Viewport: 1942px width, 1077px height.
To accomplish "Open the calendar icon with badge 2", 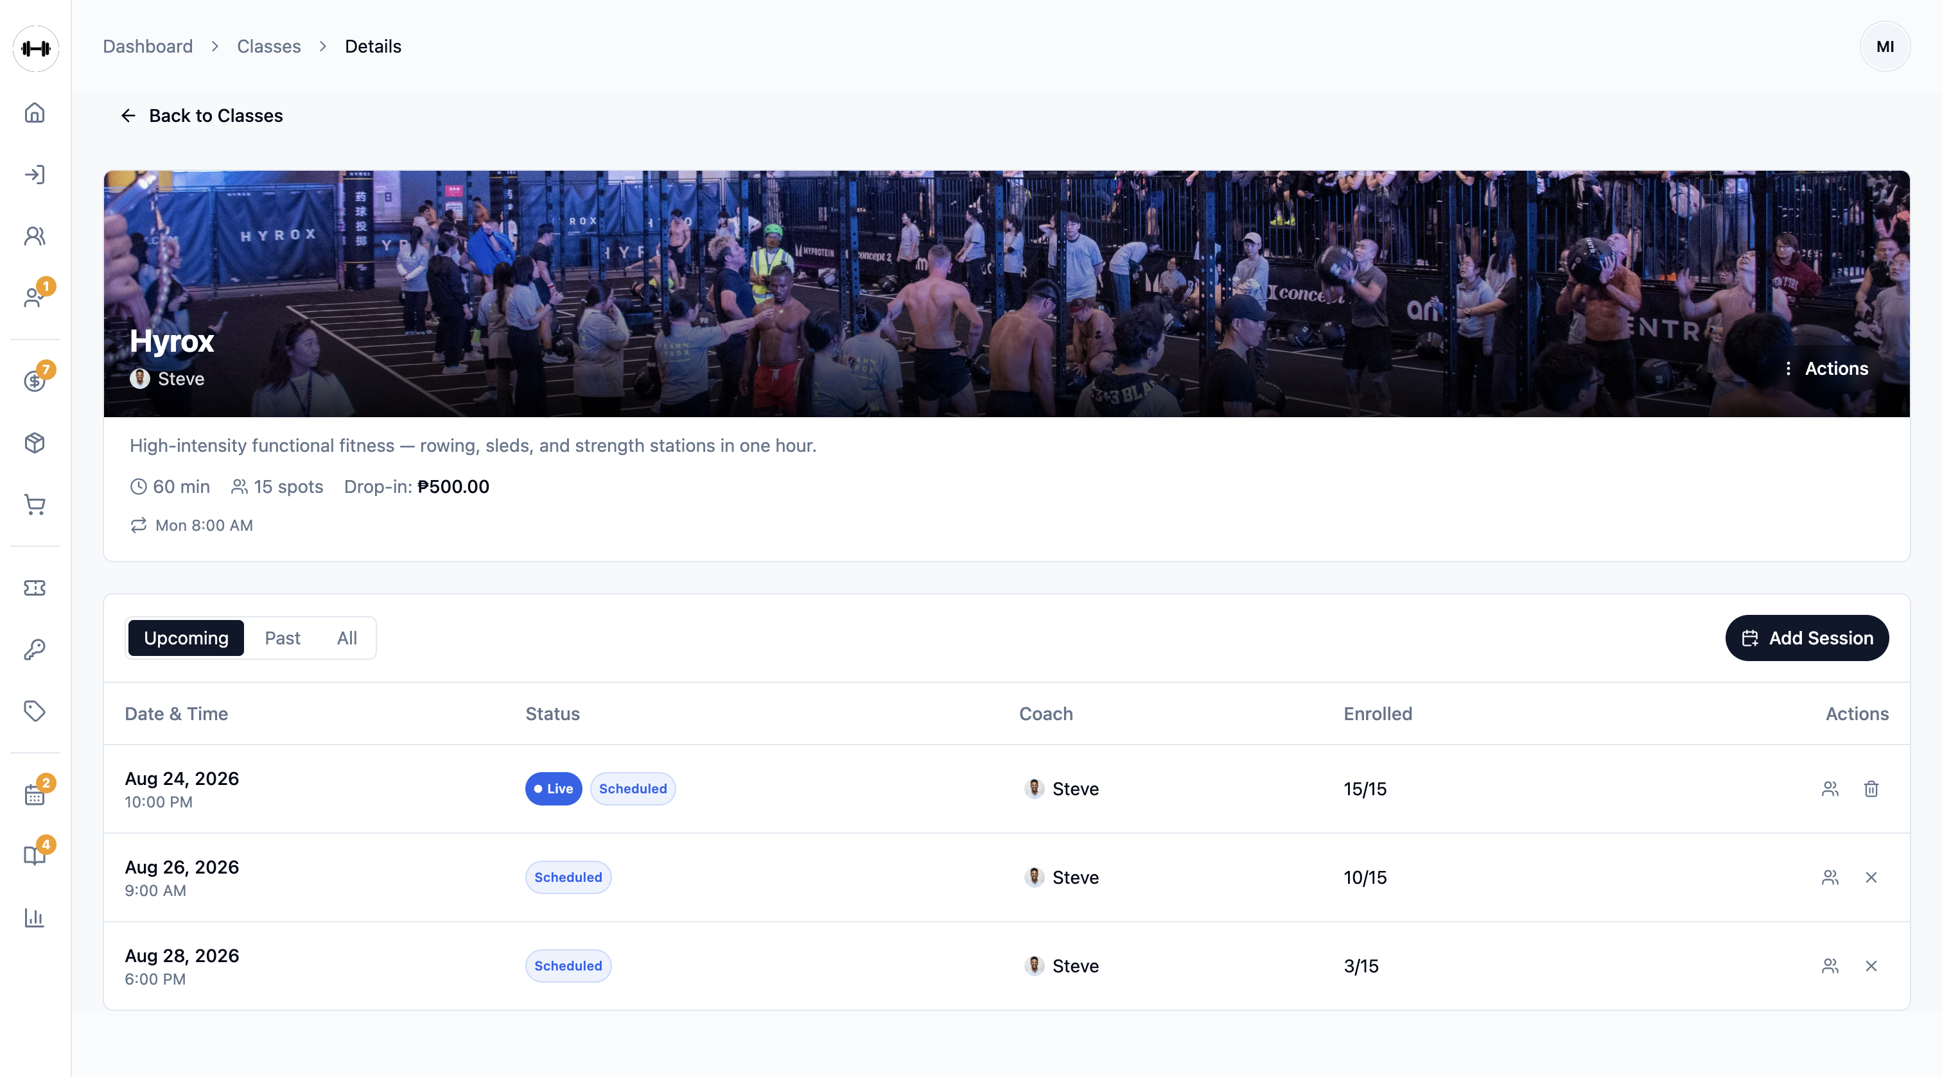I will coord(35,795).
